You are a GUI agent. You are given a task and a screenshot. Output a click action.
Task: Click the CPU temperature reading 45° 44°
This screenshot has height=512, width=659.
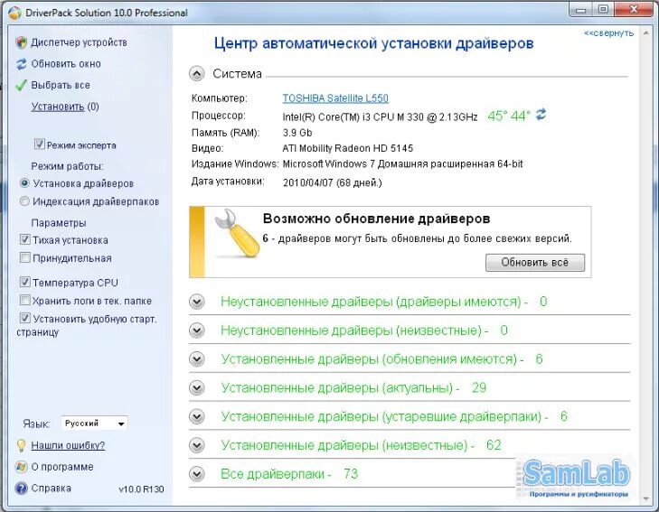click(509, 116)
